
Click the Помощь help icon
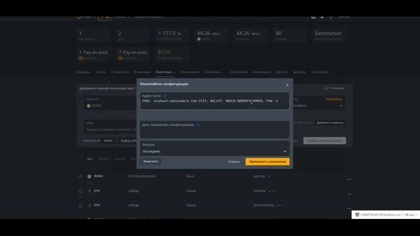point(327,88)
